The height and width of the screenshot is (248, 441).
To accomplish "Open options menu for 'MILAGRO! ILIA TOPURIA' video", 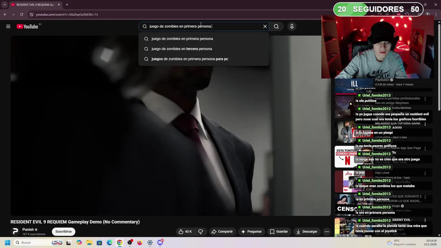I will [x=425, y=124].
